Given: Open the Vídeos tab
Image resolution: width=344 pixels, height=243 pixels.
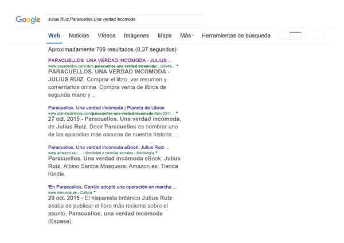Looking at the screenshot, I should click(107, 36).
